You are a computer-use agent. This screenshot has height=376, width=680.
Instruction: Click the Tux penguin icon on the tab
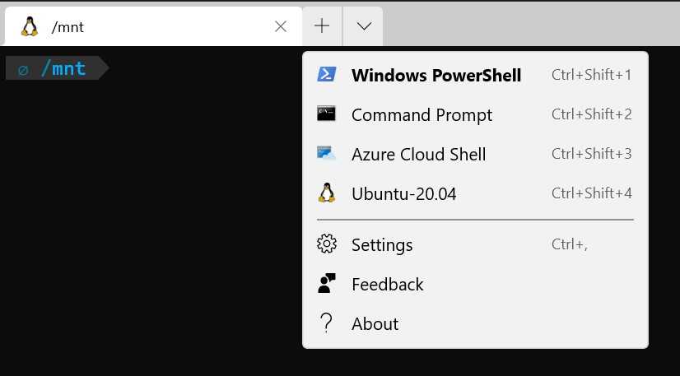tap(30, 26)
